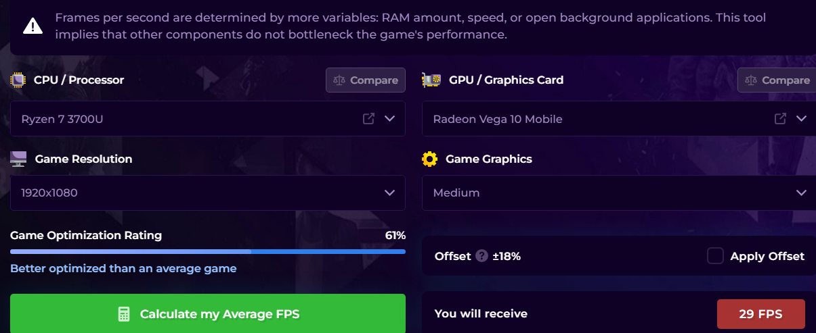The width and height of the screenshot is (816, 333).
Task: Open the 1920x1080 resolution dropdown
Action: 207,193
